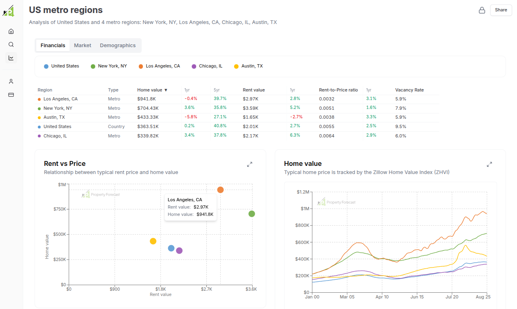This screenshot has height=309, width=517.
Task: Sort table by Vacancy Rate header
Action: [410, 90]
